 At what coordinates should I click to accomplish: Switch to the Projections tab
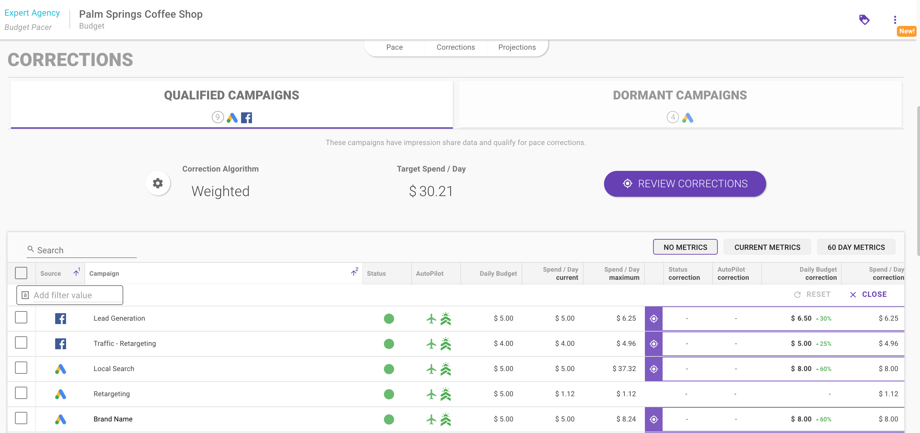517,47
